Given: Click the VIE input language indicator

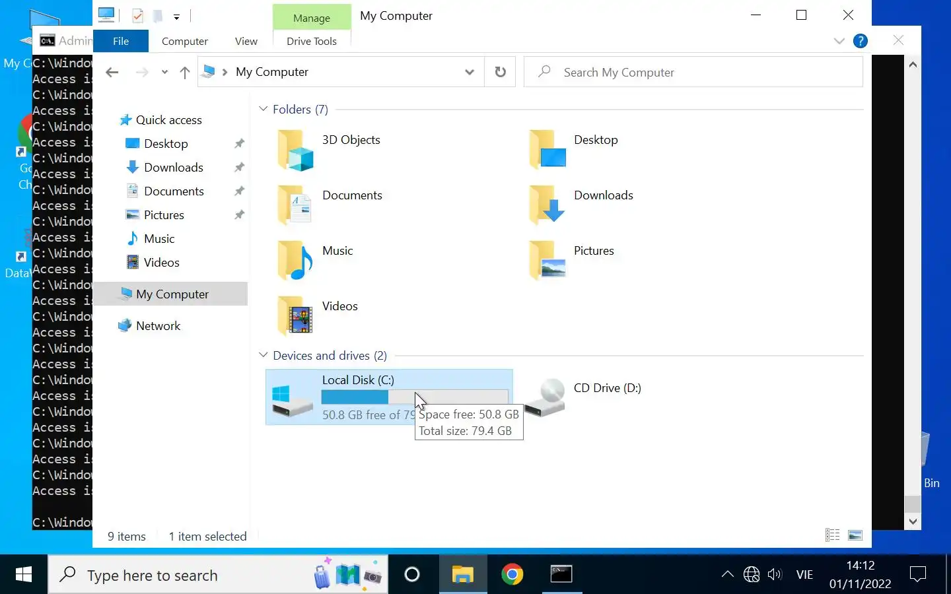Looking at the screenshot, I should coord(804,575).
